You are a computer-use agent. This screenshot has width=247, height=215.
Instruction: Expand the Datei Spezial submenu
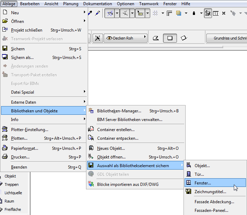point(44,92)
